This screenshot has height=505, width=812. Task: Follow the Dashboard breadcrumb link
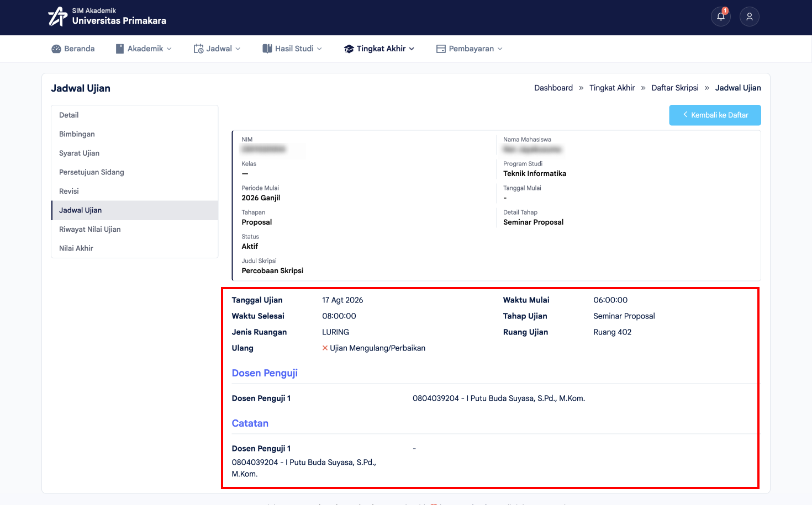[553, 88]
